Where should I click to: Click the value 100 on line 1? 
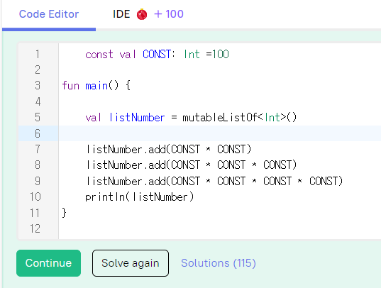point(221,54)
